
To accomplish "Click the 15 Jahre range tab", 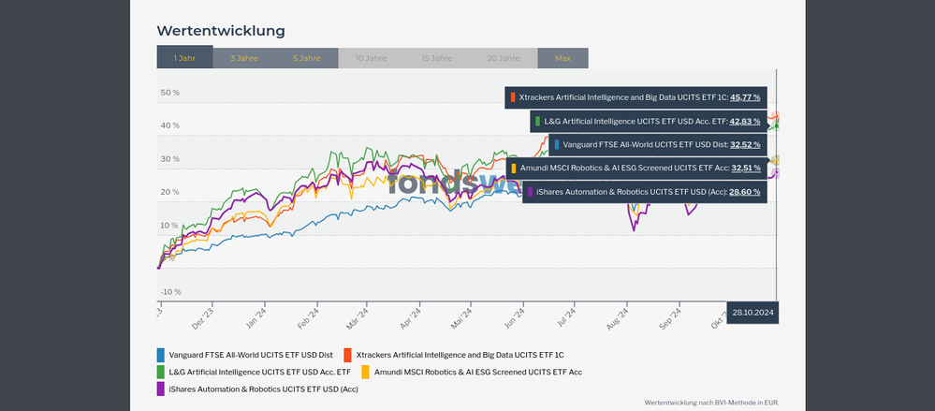I will (x=437, y=58).
